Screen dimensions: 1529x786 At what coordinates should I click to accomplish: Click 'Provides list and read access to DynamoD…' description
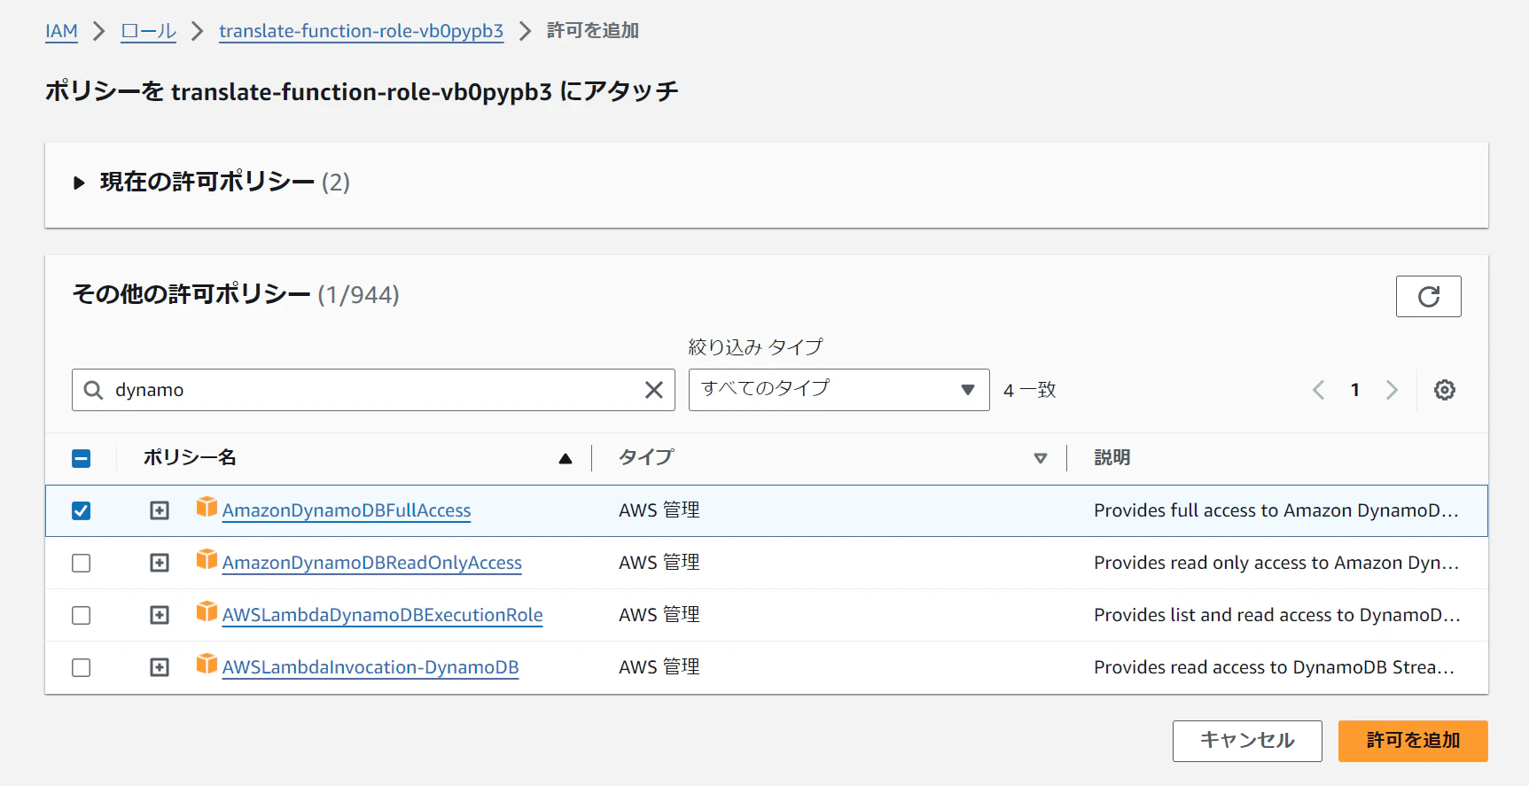[x=1276, y=615]
